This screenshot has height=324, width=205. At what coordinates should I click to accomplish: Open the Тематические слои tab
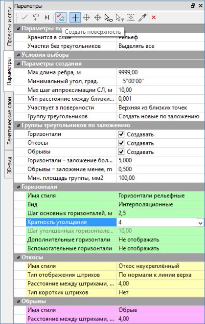[x=9, y=121]
